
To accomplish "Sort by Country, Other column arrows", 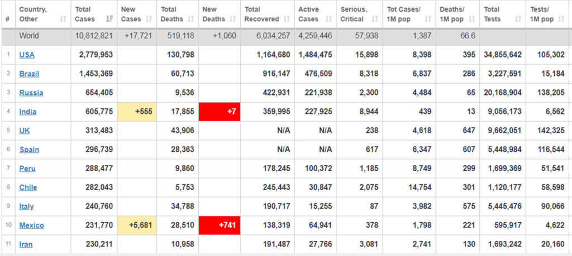I will point(63,19).
